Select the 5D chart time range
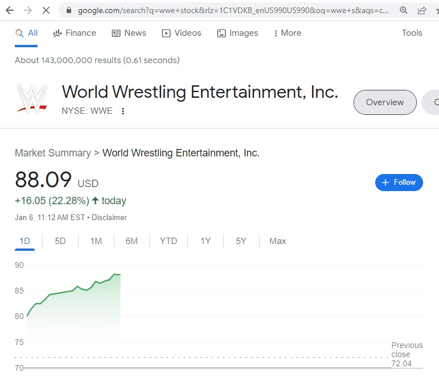Screen dimensions: 439x385 (60, 241)
